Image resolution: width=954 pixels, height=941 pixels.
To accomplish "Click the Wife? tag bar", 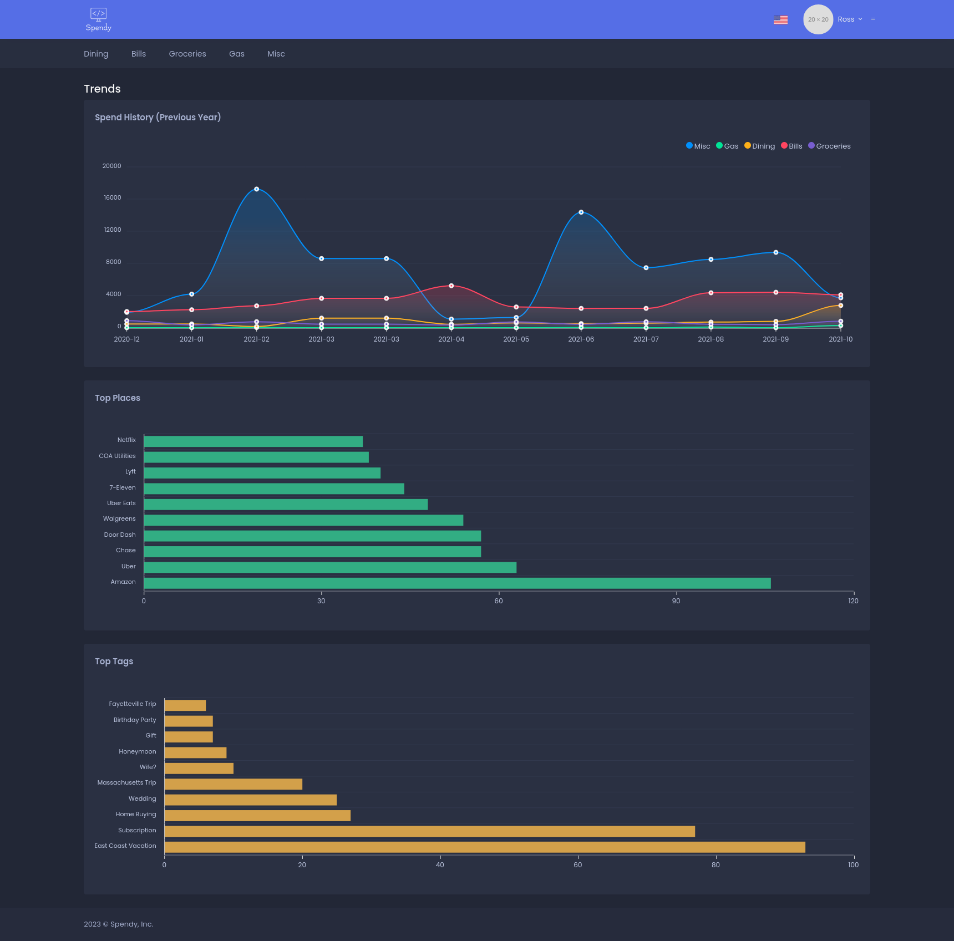I will (199, 769).
